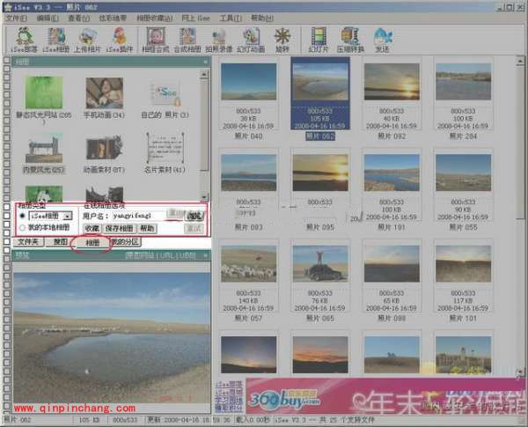Open the 炫彩地带 menu
The height and width of the screenshot is (427, 528).
(x=113, y=18)
